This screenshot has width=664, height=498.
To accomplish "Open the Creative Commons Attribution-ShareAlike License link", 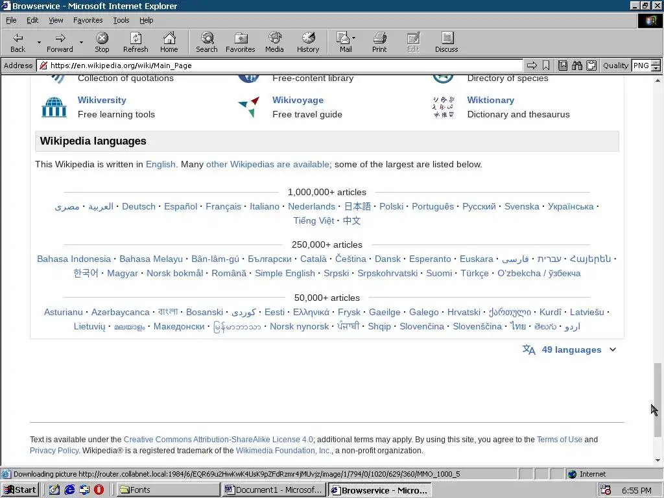I will pyautogui.click(x=218, y=440).
